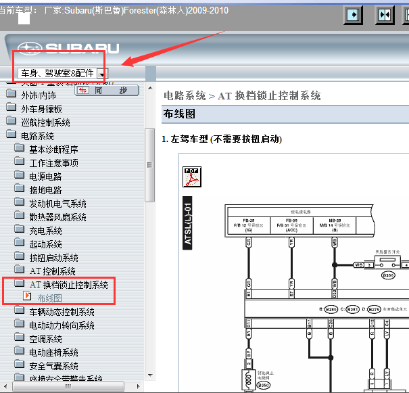
Task: Click the tree scrollbar down arrow
Action: pos(150,375)
